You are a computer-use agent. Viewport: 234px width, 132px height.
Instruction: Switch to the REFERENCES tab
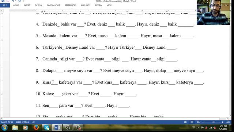click(71, 5)
